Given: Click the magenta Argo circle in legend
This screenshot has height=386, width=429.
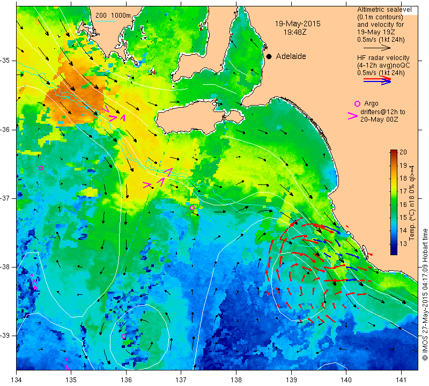Looking at the screenshot, I should (357, 103).
